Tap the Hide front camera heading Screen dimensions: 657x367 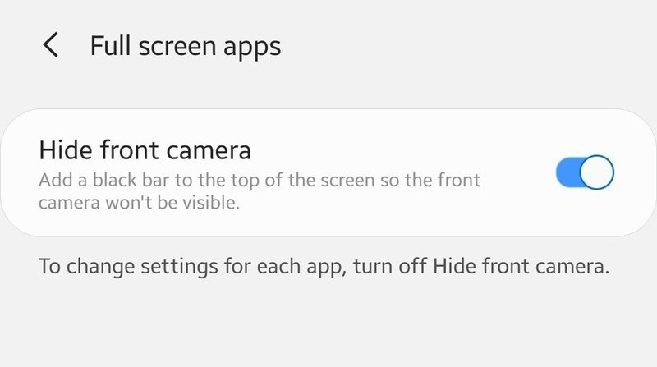pyautogui.click(x=145, y=150)
